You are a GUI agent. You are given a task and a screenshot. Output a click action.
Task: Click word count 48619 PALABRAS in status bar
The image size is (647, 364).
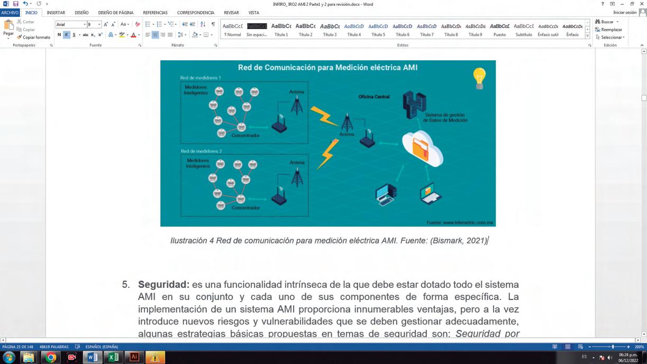point(54,347)
